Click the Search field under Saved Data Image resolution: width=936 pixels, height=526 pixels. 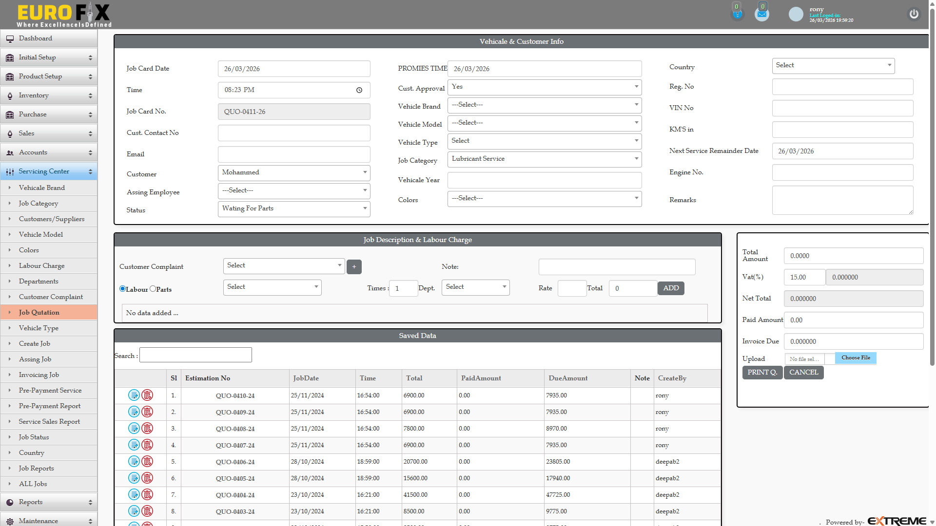pyautogui.click(x=195, y=355)
